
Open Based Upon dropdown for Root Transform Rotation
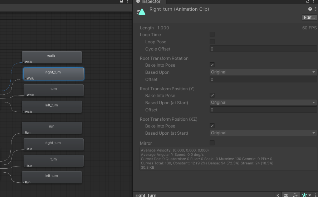coord(263,72)
